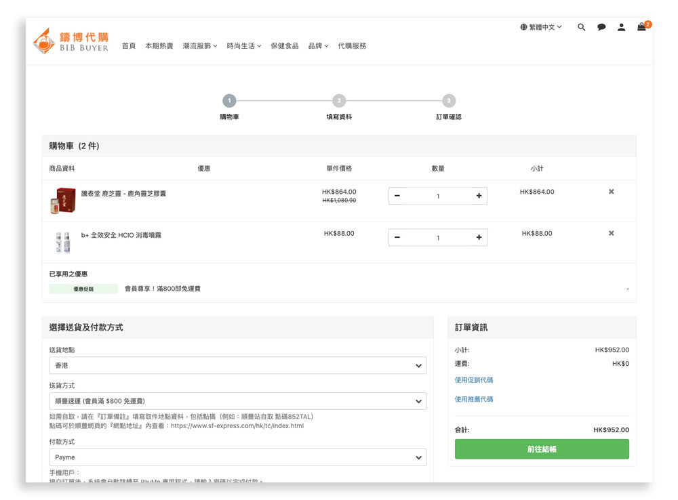The height and width of the screenshot is (500, 678).
Task: Decrease quantity of HClO 消毒噴霧
Action: [397, 237]
